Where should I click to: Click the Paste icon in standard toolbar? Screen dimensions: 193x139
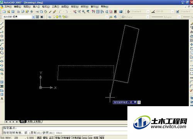(x=46, y=12)
